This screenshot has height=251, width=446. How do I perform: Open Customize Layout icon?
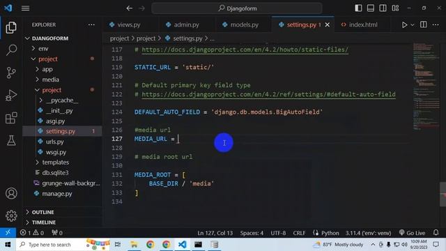click(x=395, y=8)
